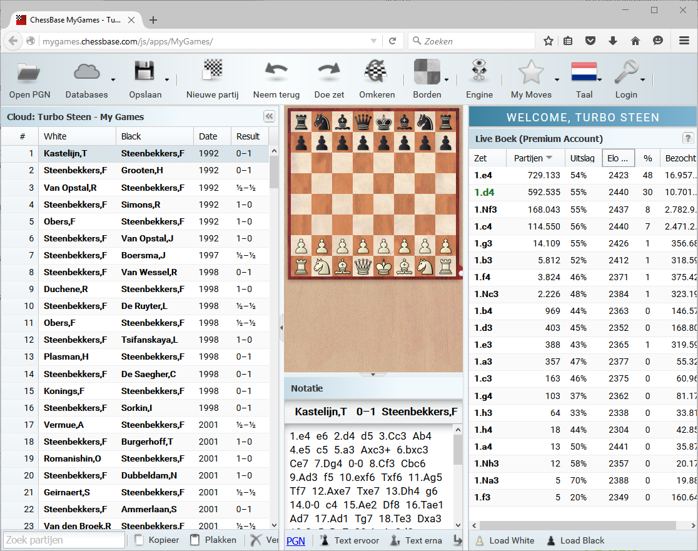Collapse the My Games panel

269,116
